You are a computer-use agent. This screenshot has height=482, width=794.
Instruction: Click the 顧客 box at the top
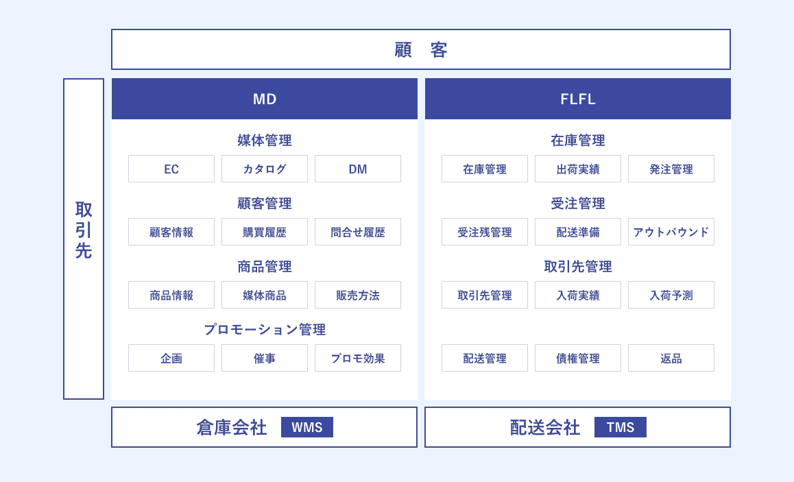[x=420, y=49]
